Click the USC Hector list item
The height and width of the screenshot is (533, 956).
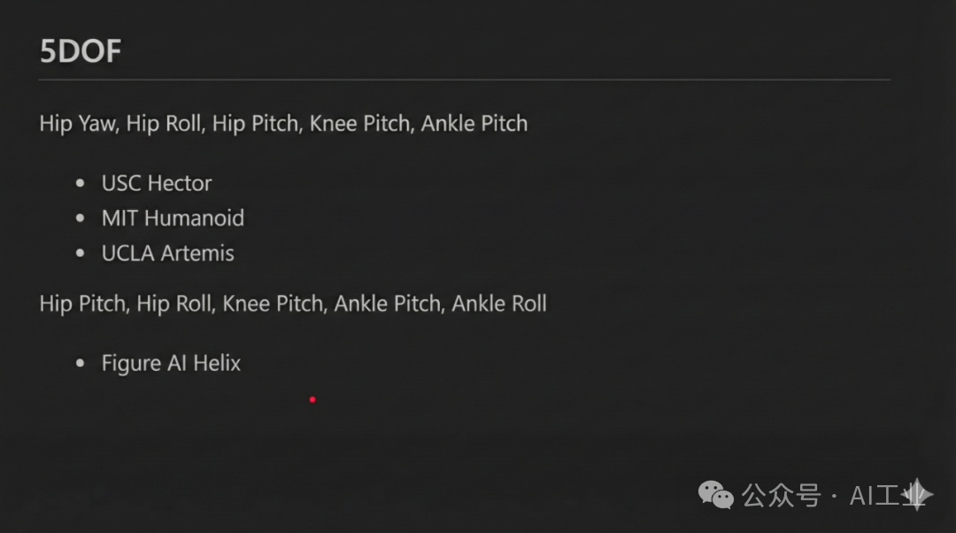[157, 183]
